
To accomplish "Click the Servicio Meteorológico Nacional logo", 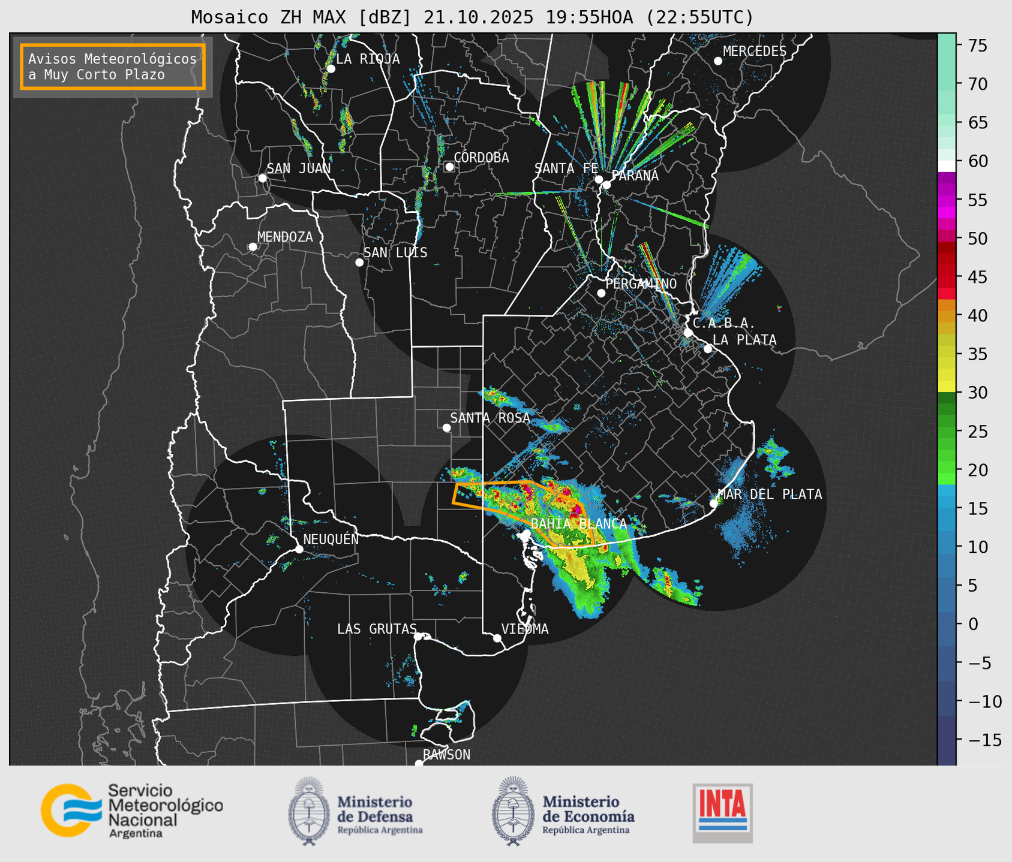I will pyautogui.click(x=132, y=810).
